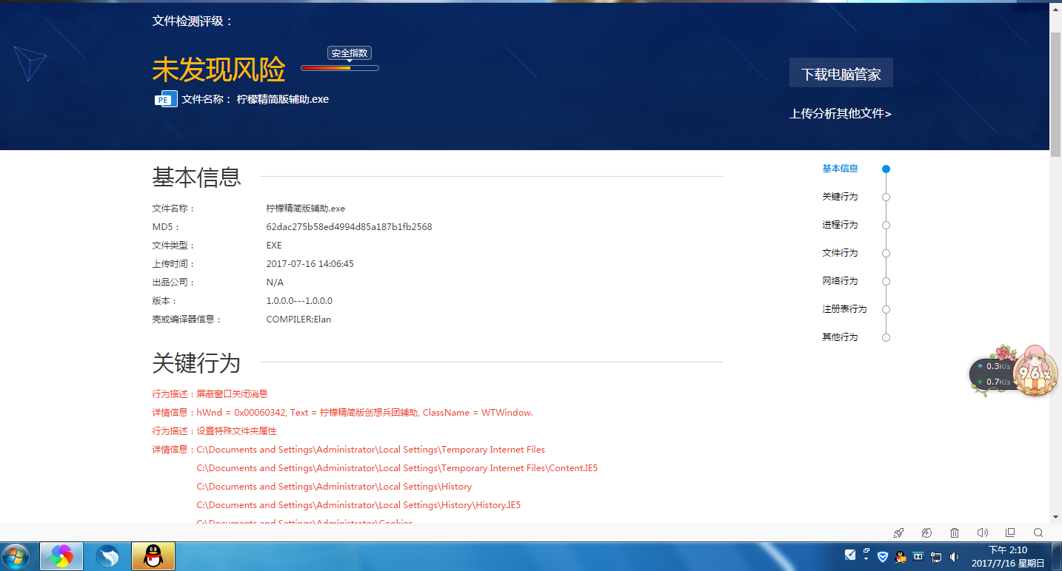Click the 安全指数 tooltip label
1062x571 pixels.
350,53
